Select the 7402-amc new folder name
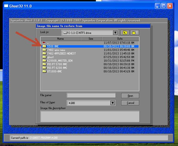Screen dimensions: 178x146 pyautogui.click(x=56, y=50)
